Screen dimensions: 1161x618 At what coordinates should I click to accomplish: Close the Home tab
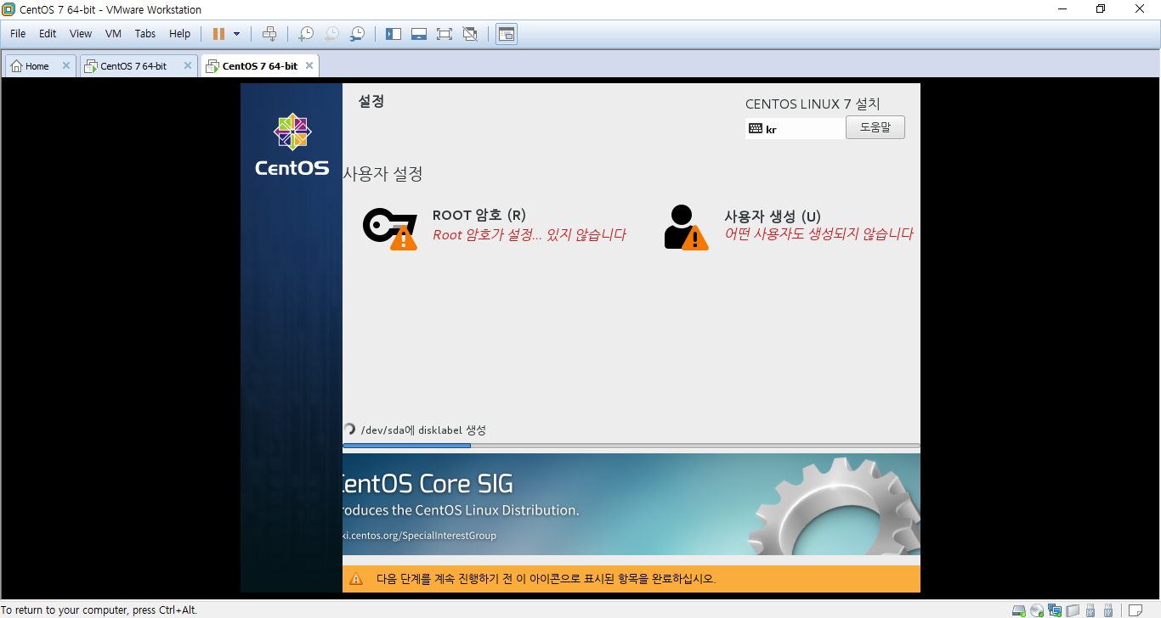coord(65,65)
